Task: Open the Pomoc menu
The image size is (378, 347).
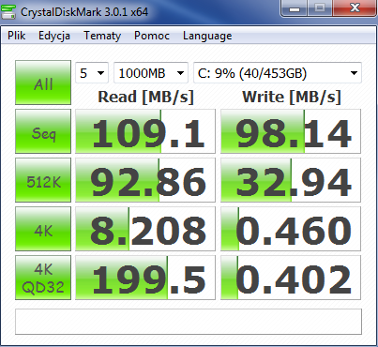Action: pos(152,36)
